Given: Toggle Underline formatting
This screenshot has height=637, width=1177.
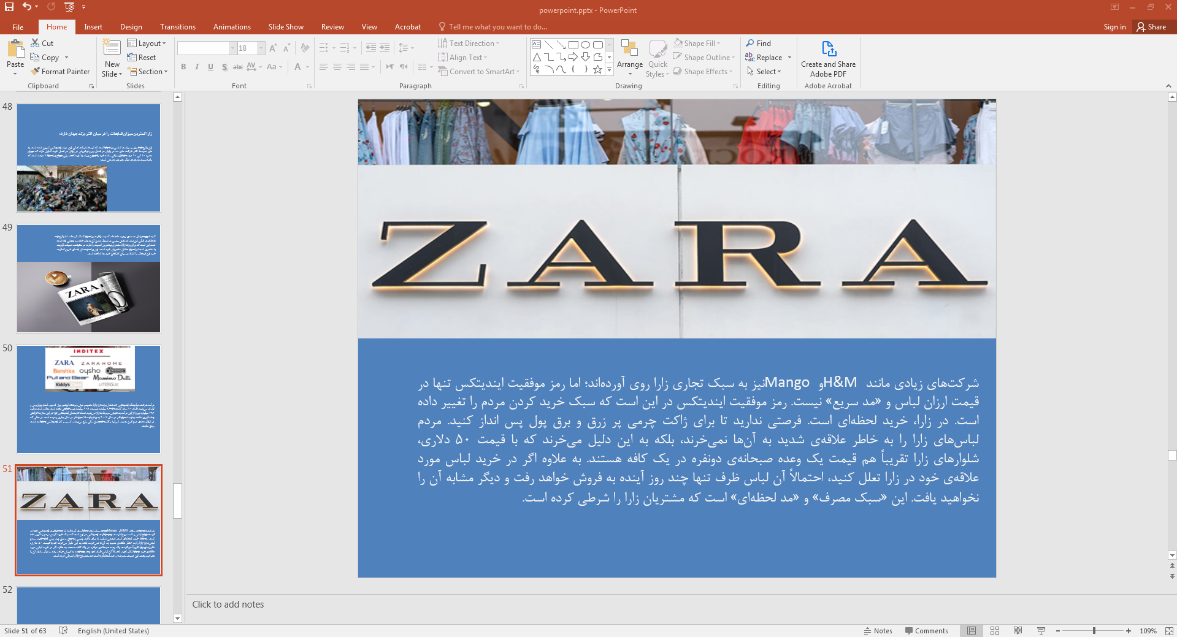Looking at the screenshot, I should click(x=210, y=67).
